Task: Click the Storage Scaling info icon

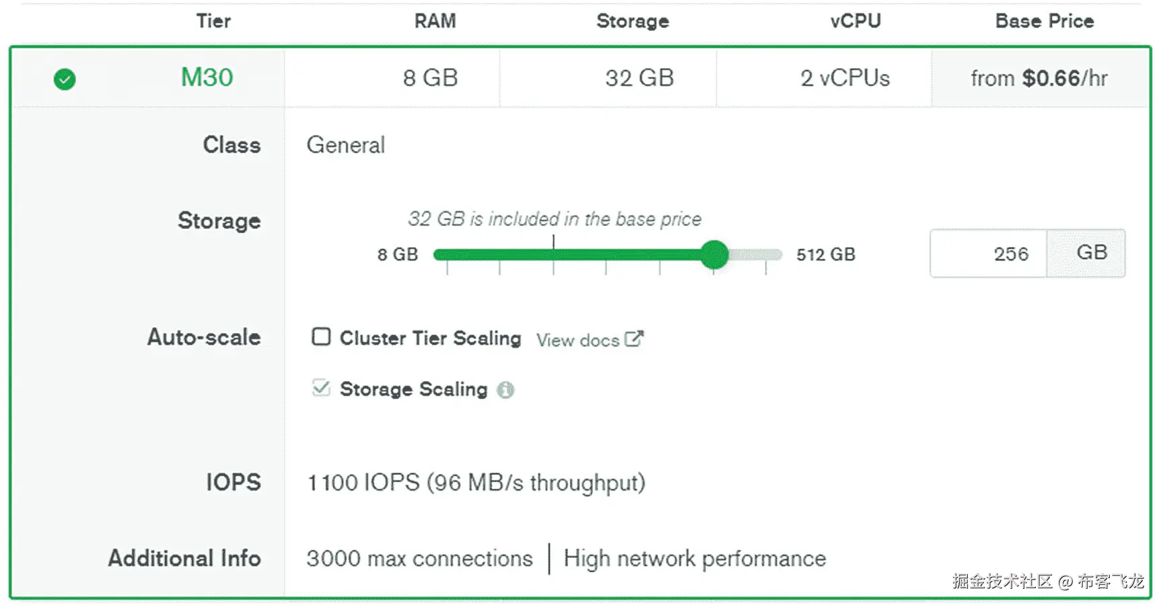Action: click(505, 390)
